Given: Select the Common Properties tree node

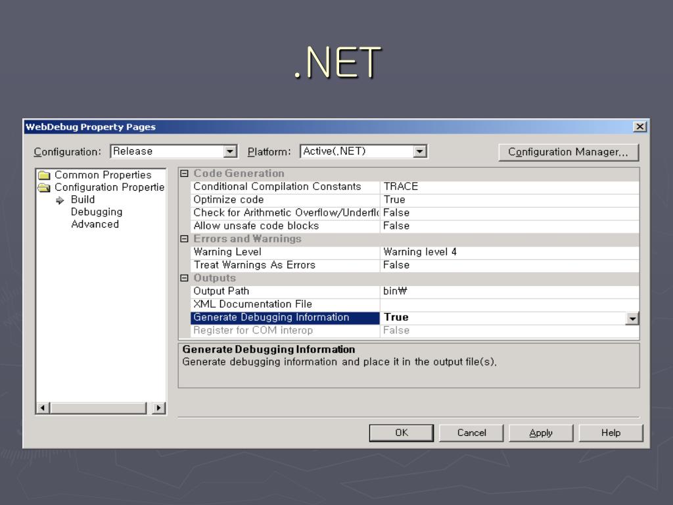Looking at the screenshot, I should (x=103, y=175).
